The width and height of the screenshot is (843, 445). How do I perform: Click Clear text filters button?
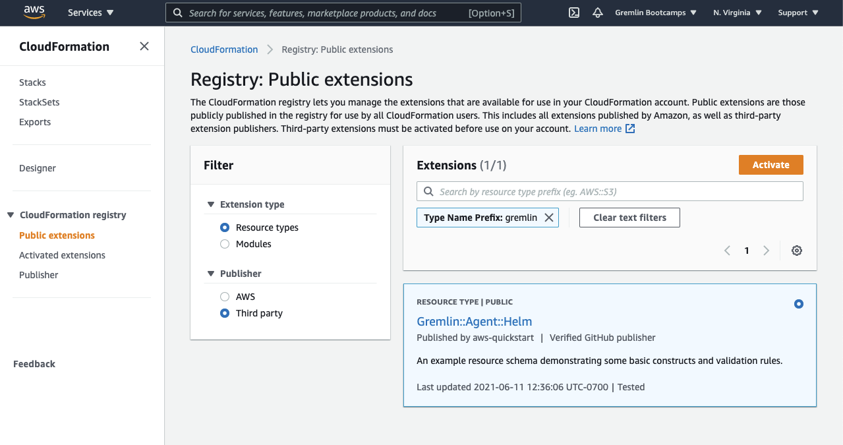[629, 218]
